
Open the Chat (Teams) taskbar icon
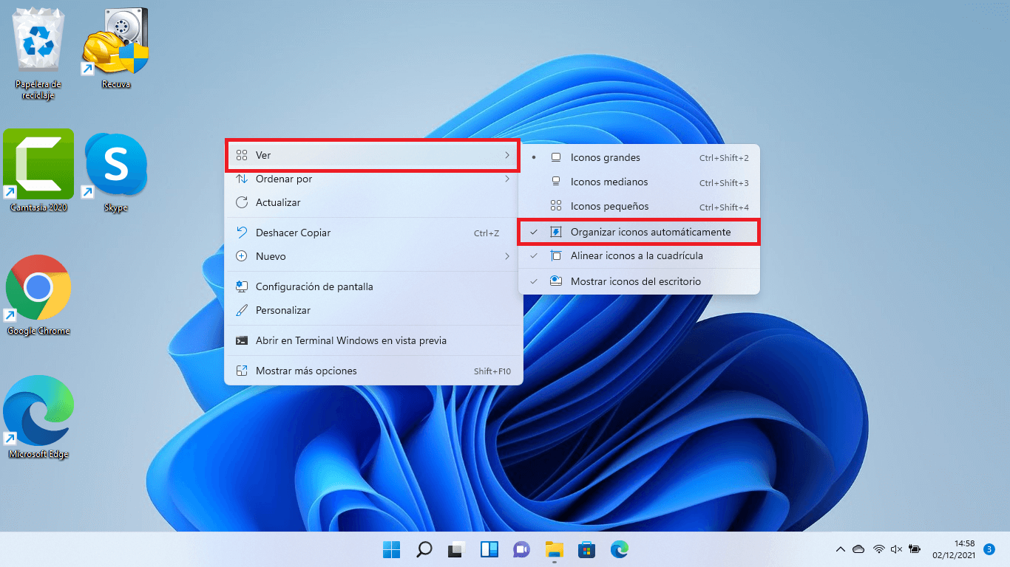point(522,549)
